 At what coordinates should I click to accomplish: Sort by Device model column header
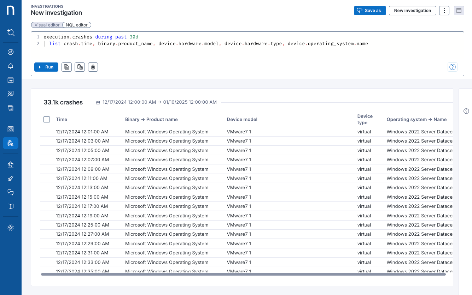tap(242, 119)
